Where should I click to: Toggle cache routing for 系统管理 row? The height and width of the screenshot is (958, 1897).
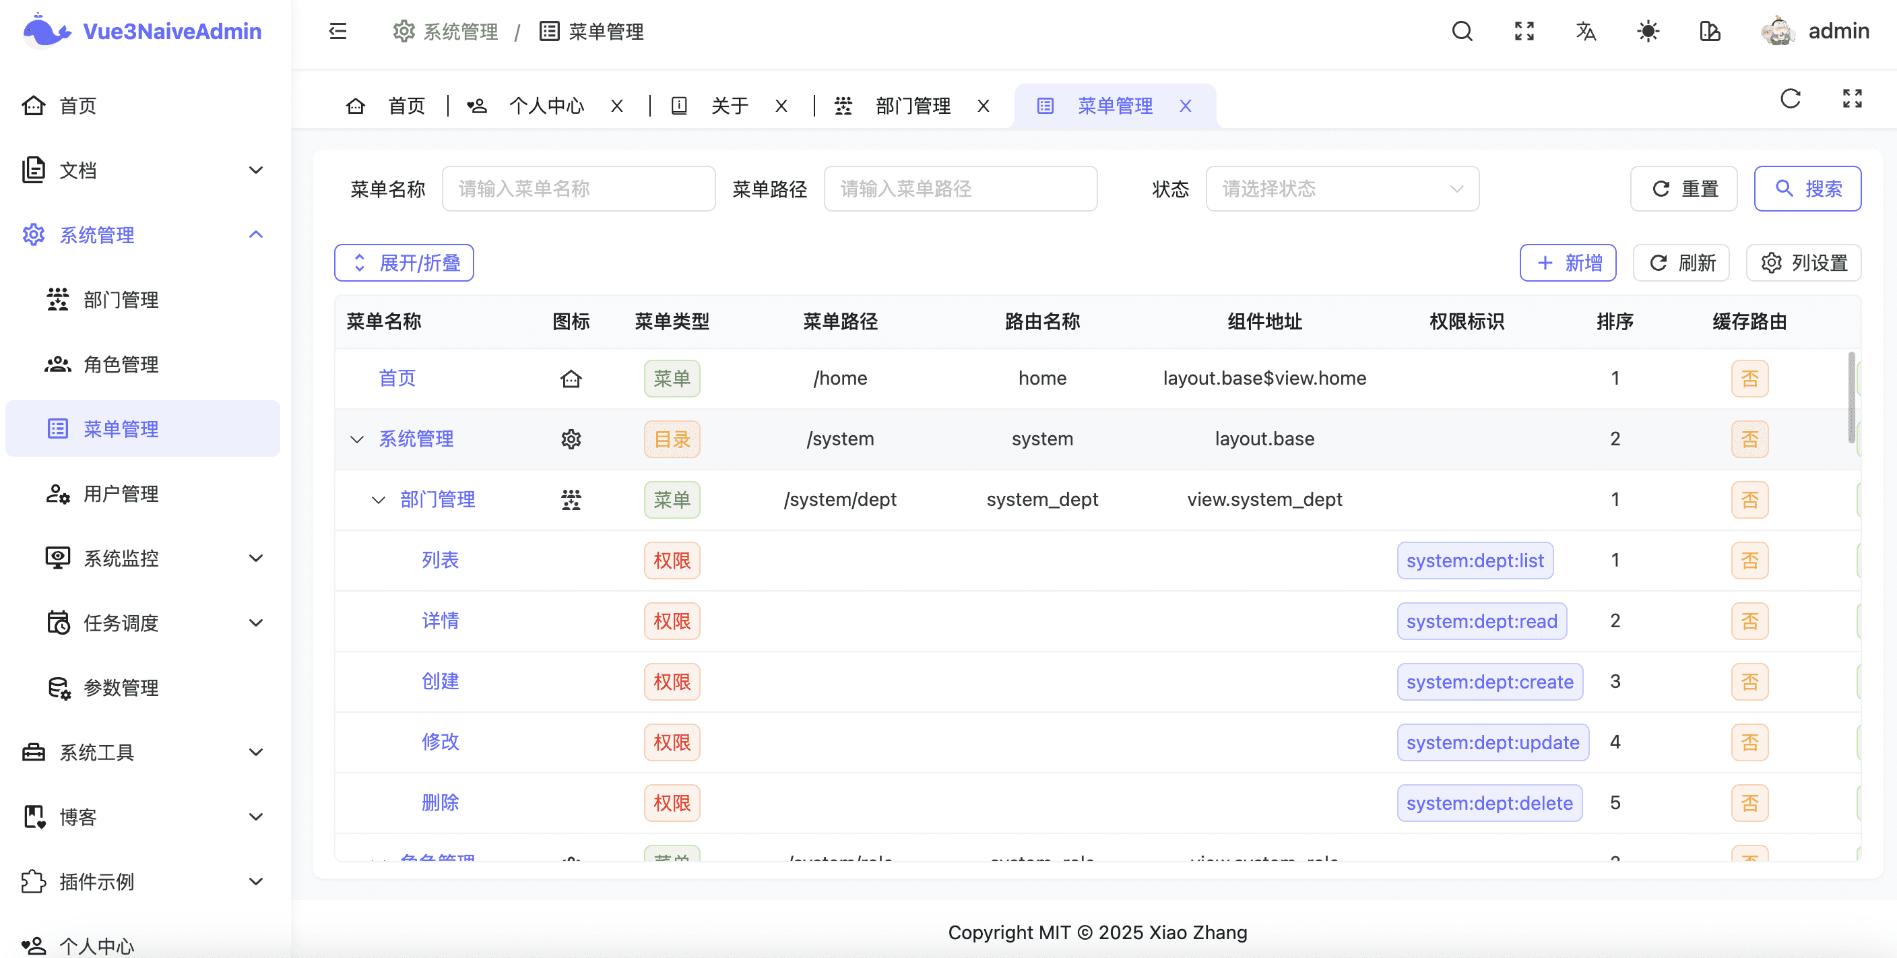1750,439
